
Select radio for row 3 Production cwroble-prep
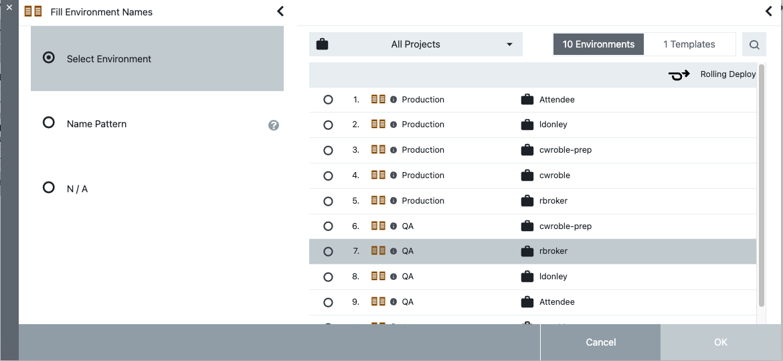coord(328,150)
